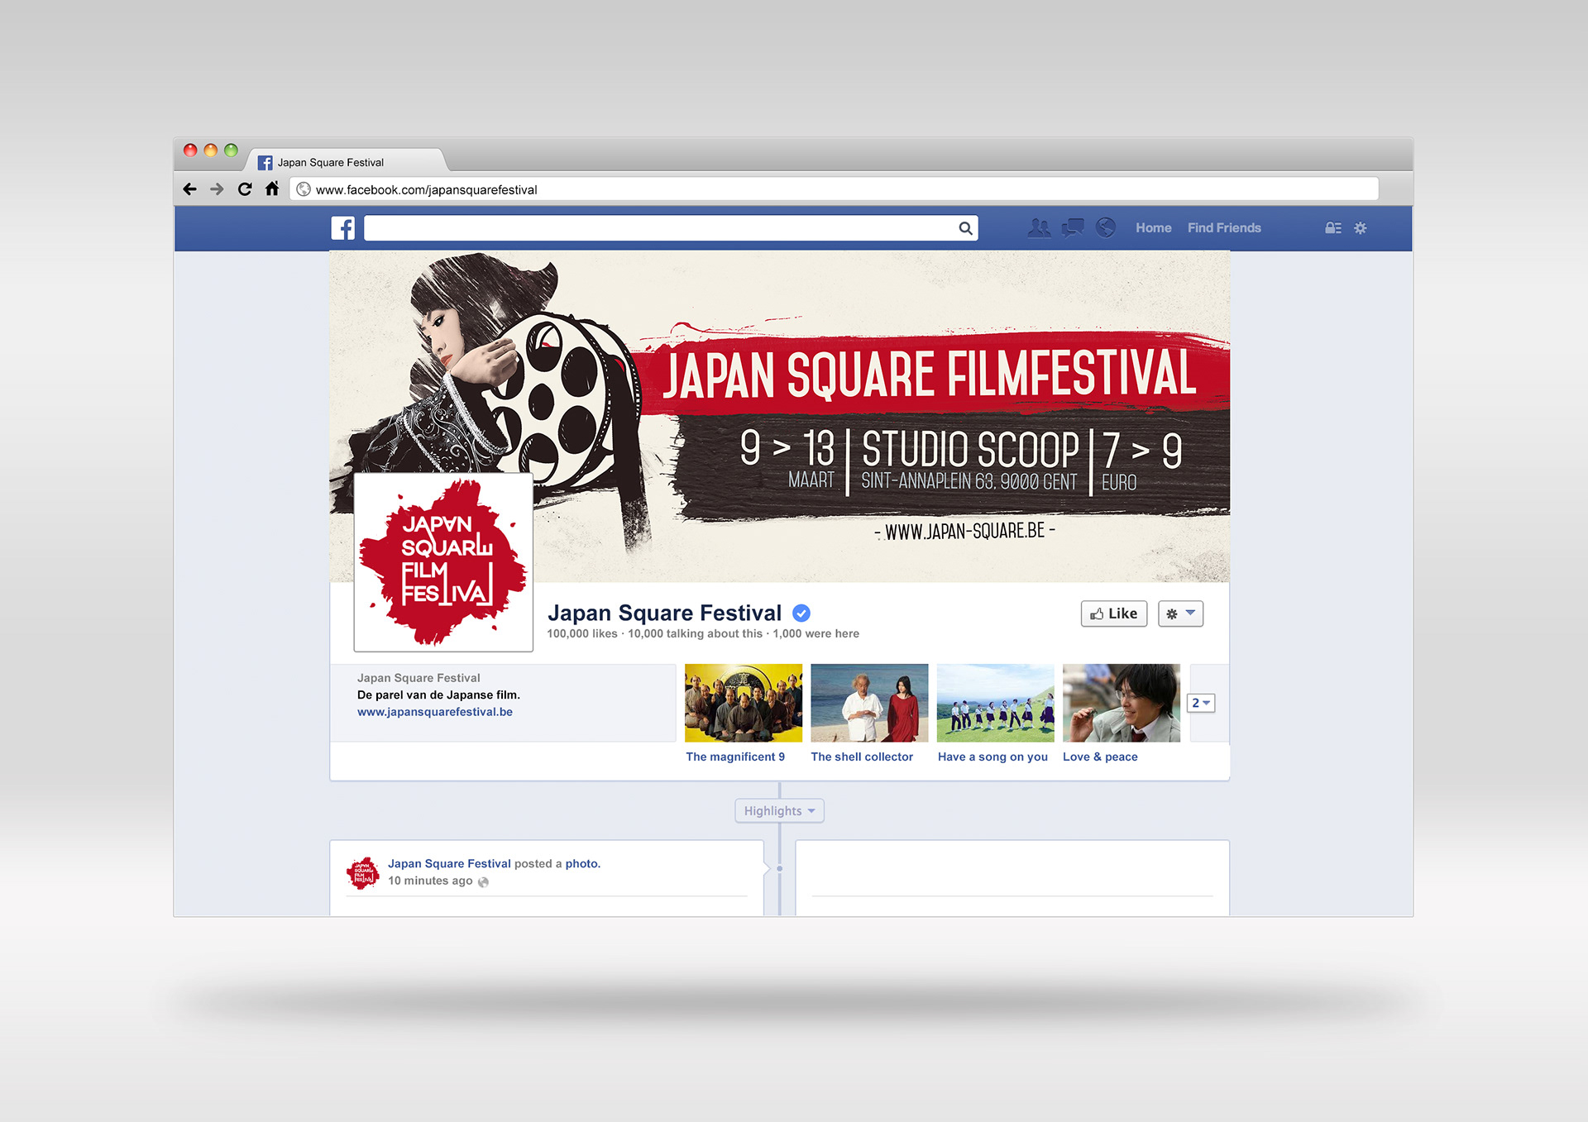Click the search magnifier icon
Screen dimensions: 1588x1122
965,228
